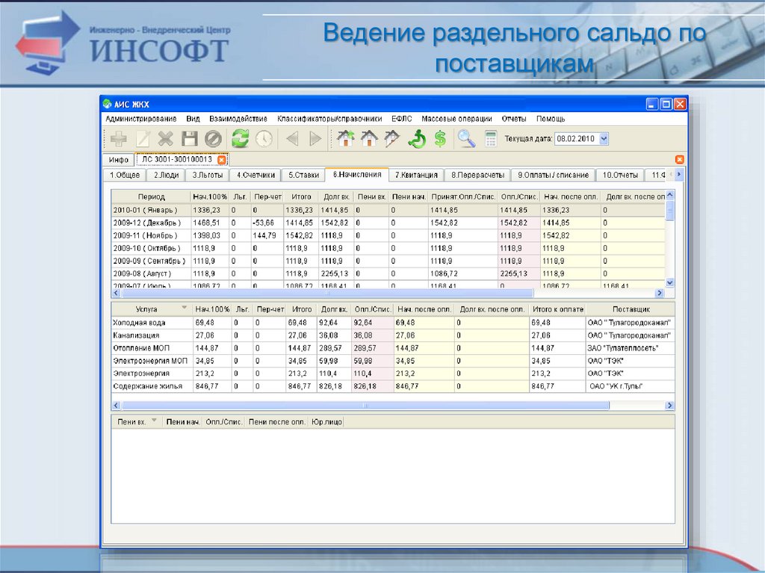
Task: Click the delete X toolbar icon
Action: point(166,139)
